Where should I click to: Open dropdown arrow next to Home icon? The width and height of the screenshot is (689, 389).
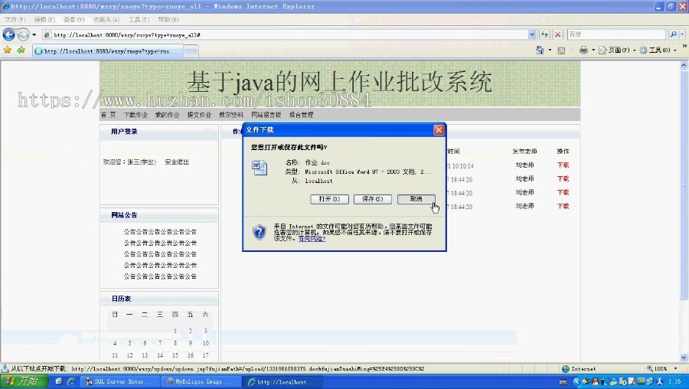[x=550, y=50]
